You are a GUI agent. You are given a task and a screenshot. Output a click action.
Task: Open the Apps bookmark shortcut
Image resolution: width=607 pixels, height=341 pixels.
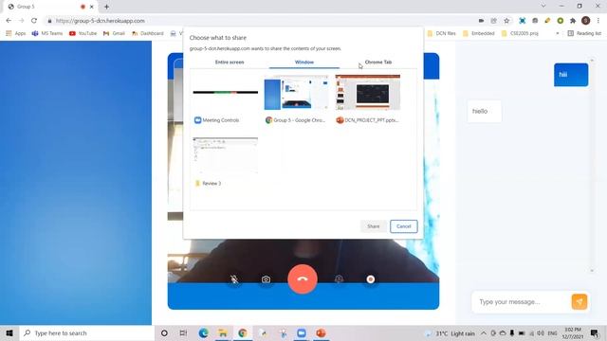pos(16,34)
